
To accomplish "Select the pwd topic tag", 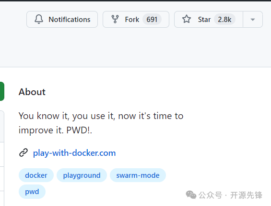I will coord(32,192).
